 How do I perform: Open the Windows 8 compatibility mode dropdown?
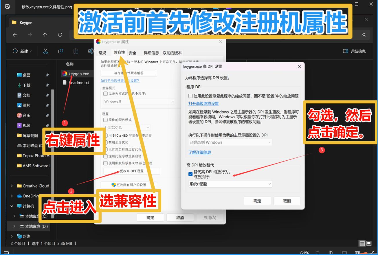coord(139,102)
